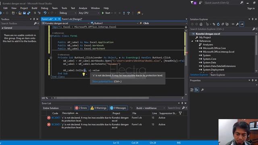Open Properties wrench in Solution Explorer toolbar

click(237, 24)
